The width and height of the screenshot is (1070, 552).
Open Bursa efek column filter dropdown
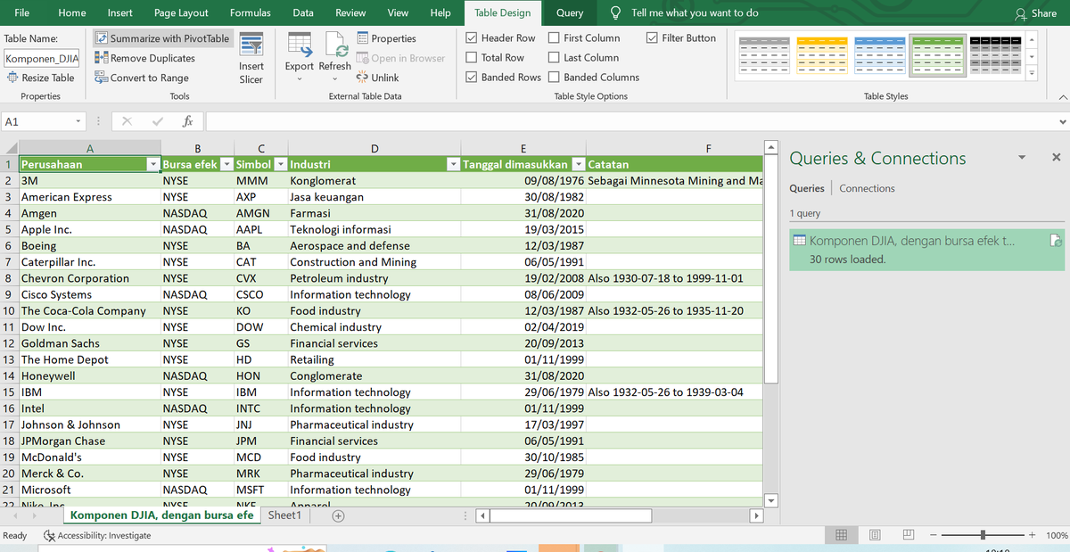[x=226, y=165]
